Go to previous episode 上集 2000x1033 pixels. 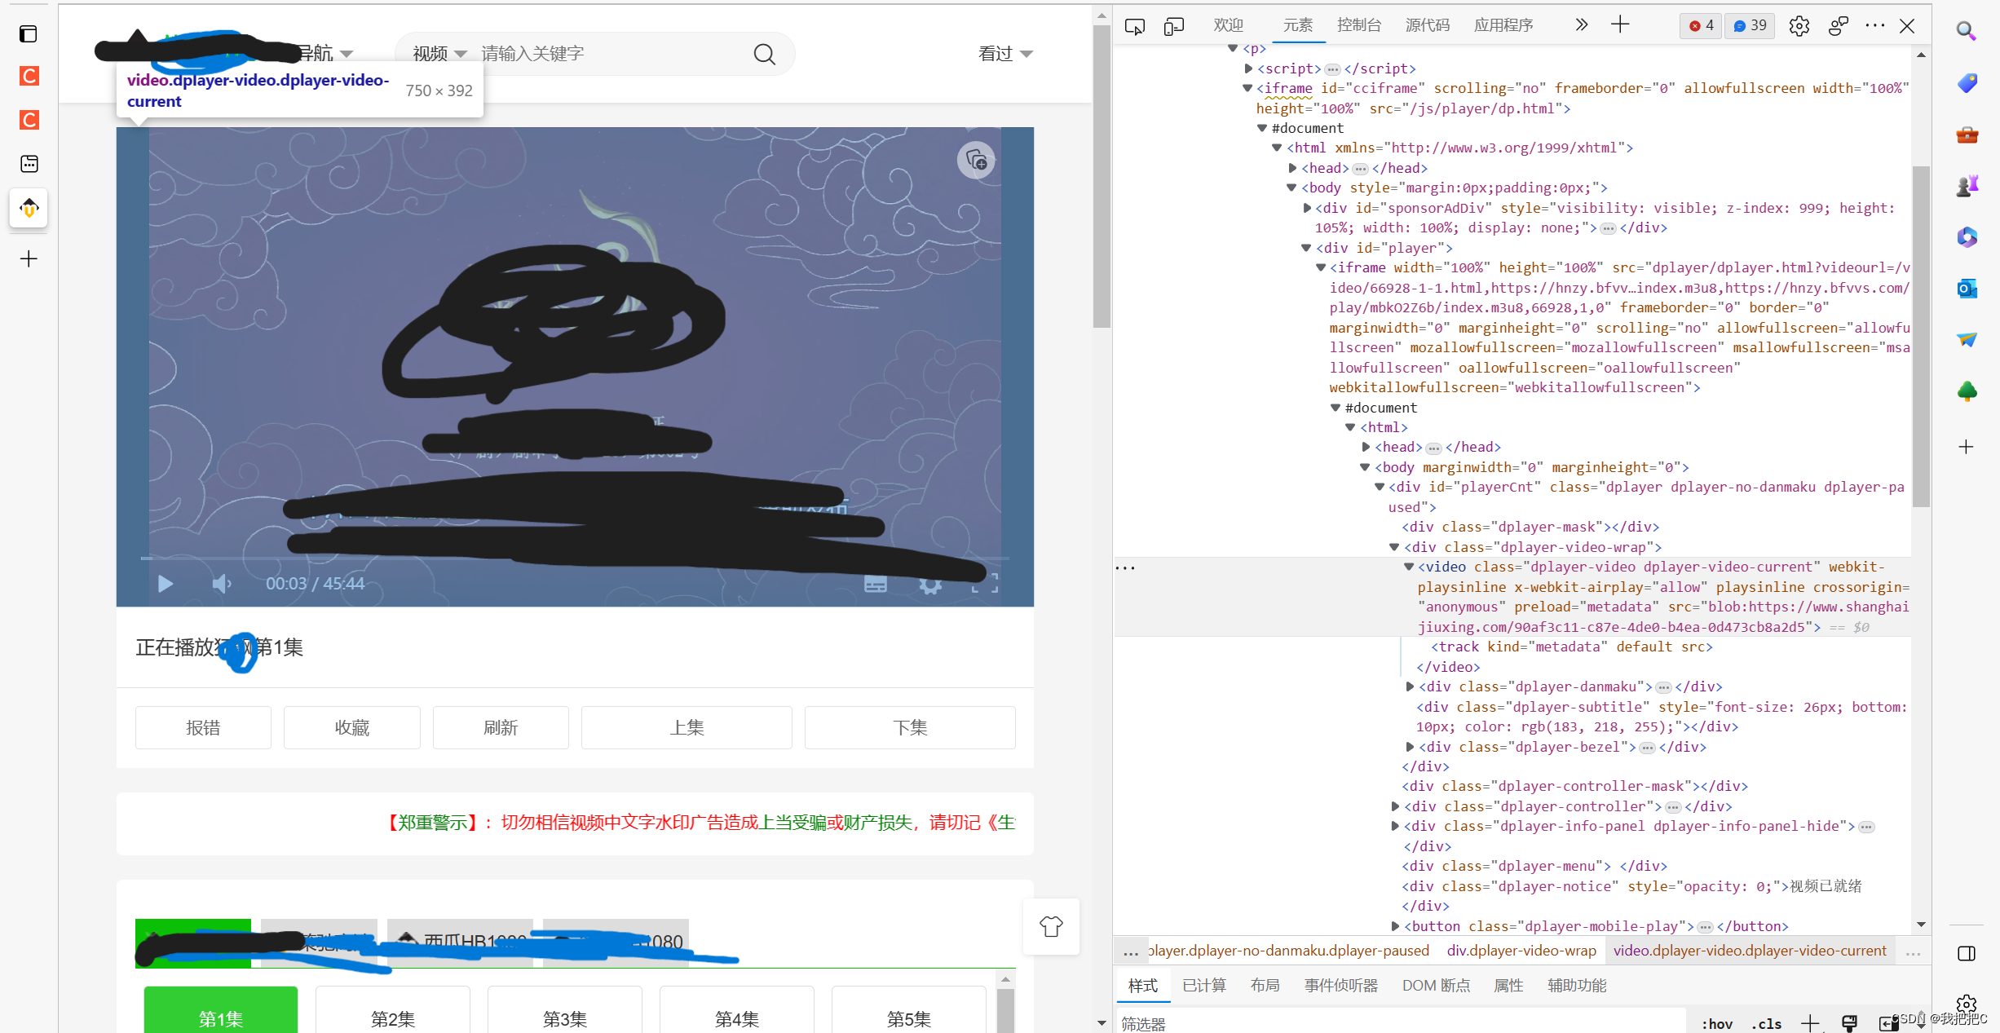(687, 727)
